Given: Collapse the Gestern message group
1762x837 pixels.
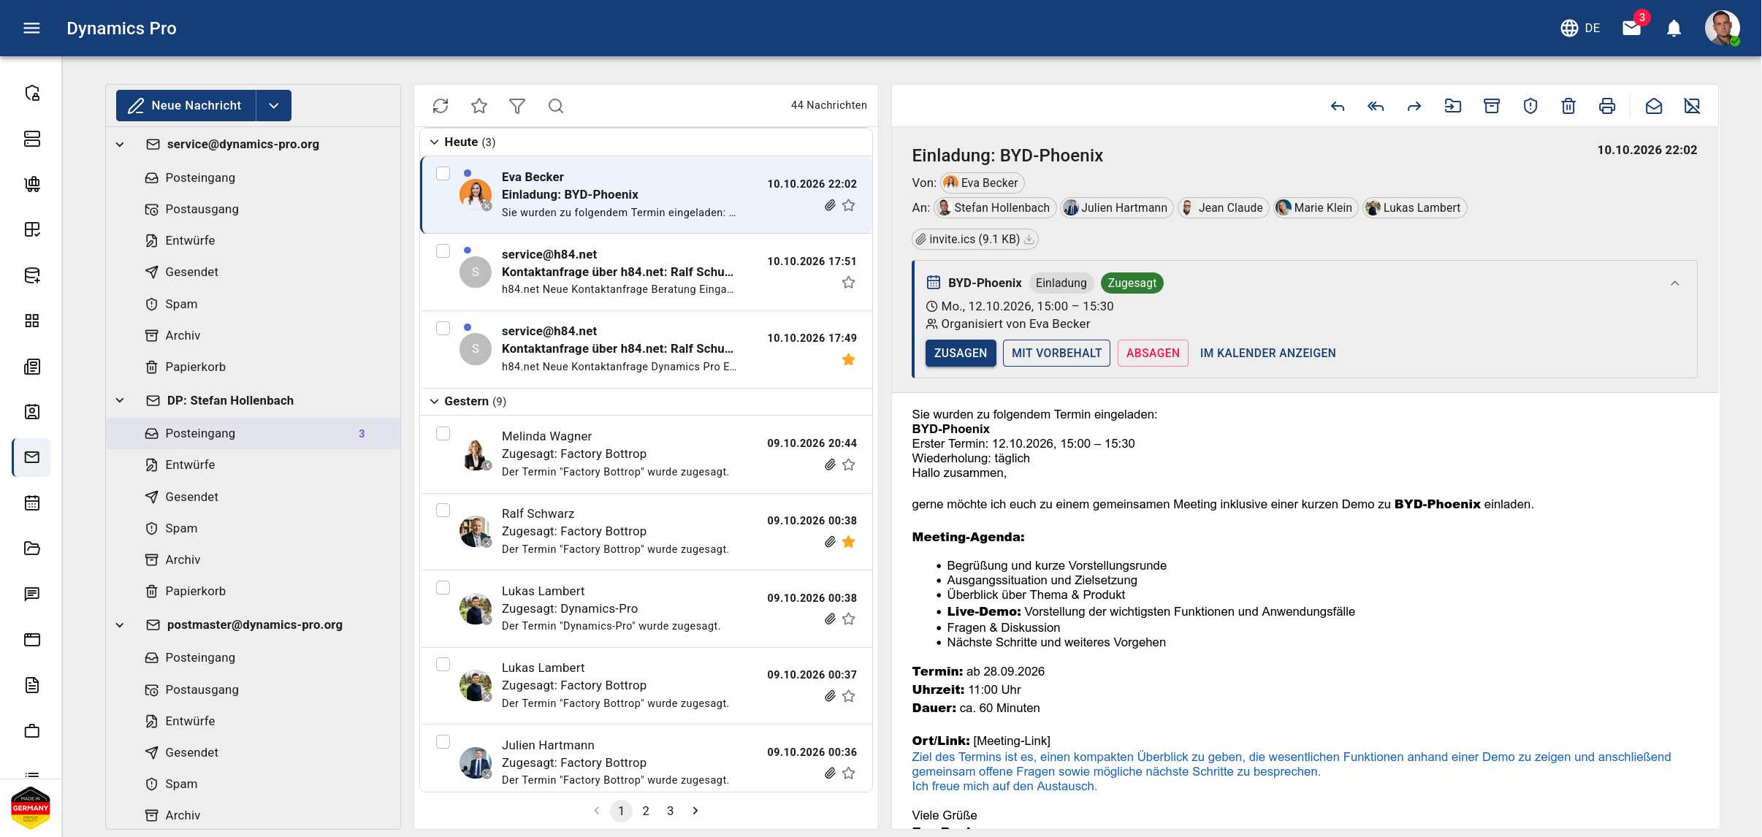Looking at the screenshot, I should pos(435,401).
